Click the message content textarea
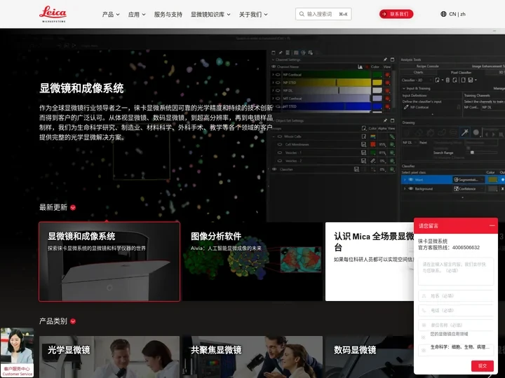 pyautogui.click(x=456, y=272)
